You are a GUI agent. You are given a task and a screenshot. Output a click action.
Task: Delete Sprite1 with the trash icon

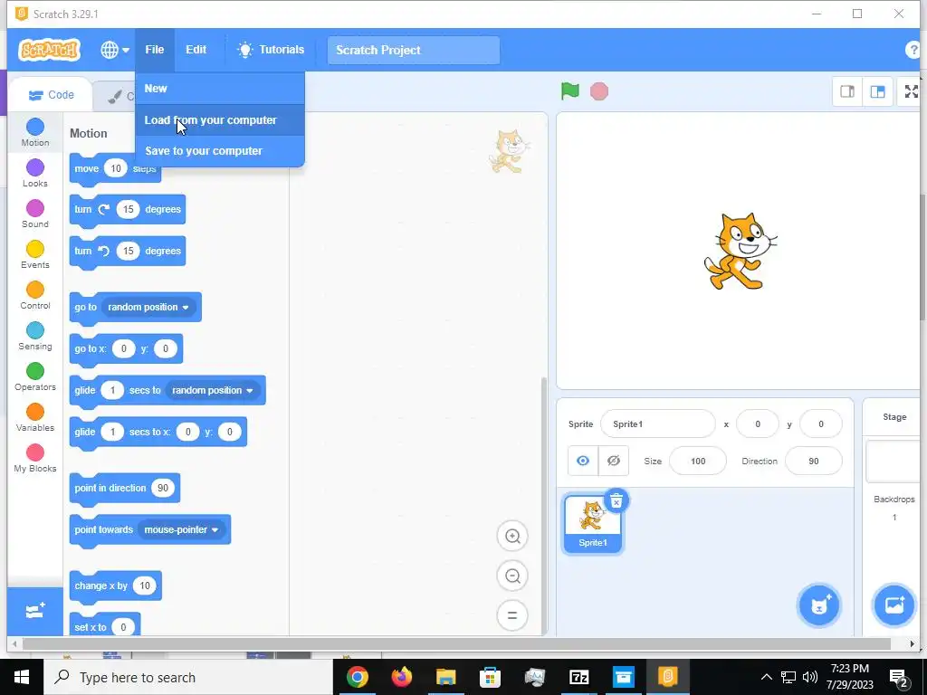[616, 501]
